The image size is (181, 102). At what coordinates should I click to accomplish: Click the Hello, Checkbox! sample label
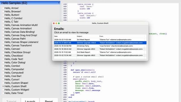[14, 56]
